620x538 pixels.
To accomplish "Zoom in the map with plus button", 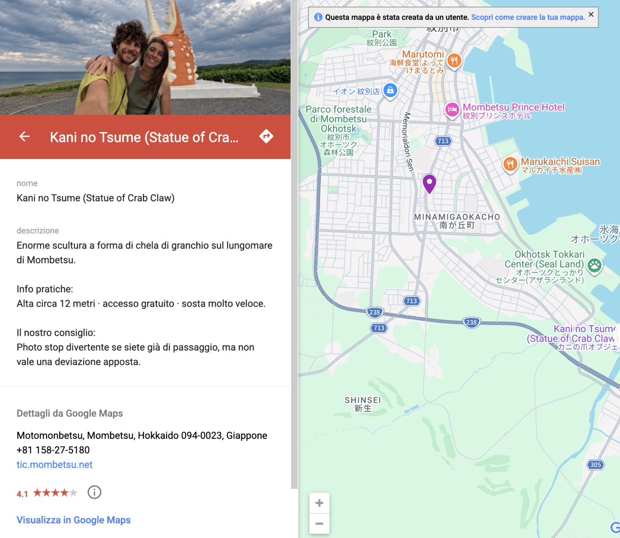I will click(x=319, y=503).
